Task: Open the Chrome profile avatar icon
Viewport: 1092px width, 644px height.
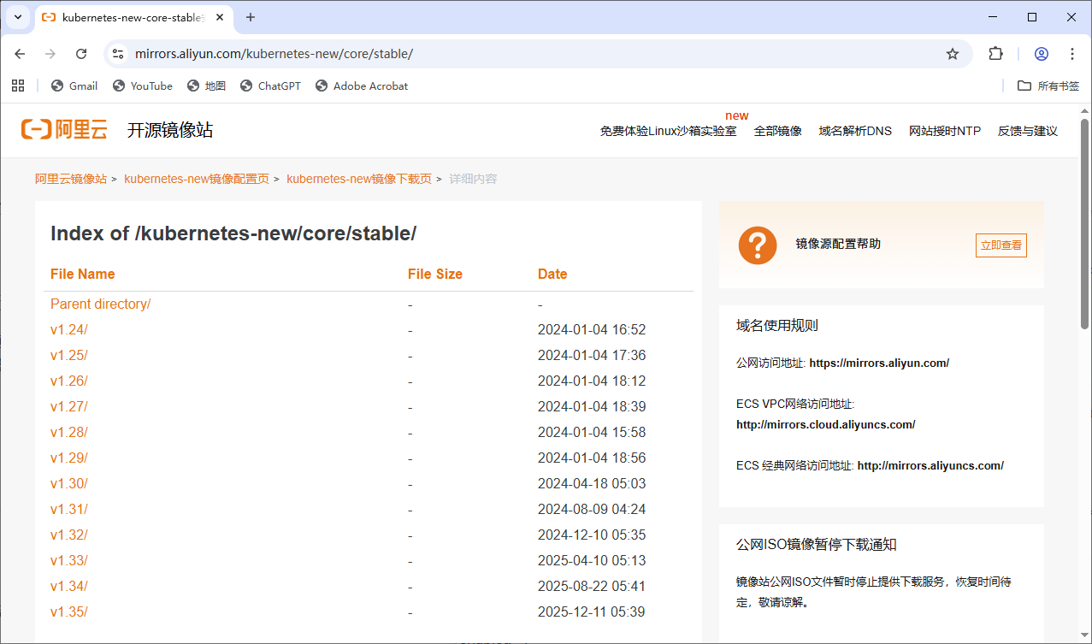Action: point(1041,54)
